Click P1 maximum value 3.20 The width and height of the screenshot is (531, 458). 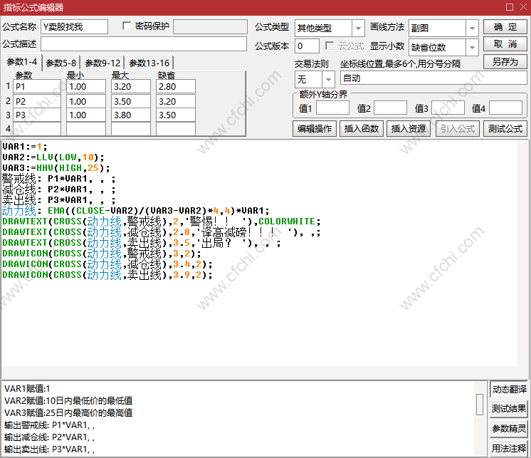click(131, 87)
